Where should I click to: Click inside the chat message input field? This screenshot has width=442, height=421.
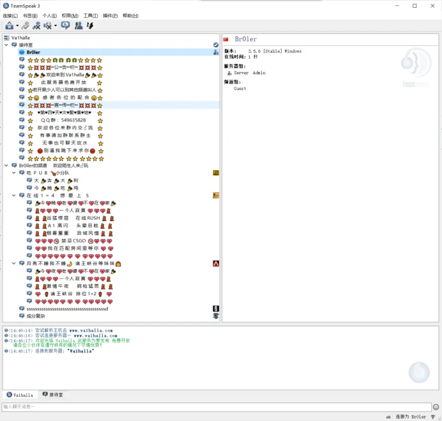coord(217,406)
